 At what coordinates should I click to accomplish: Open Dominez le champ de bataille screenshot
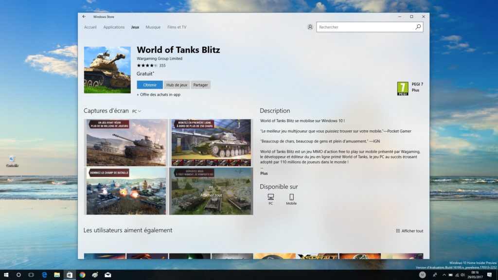tap(126, 191)
